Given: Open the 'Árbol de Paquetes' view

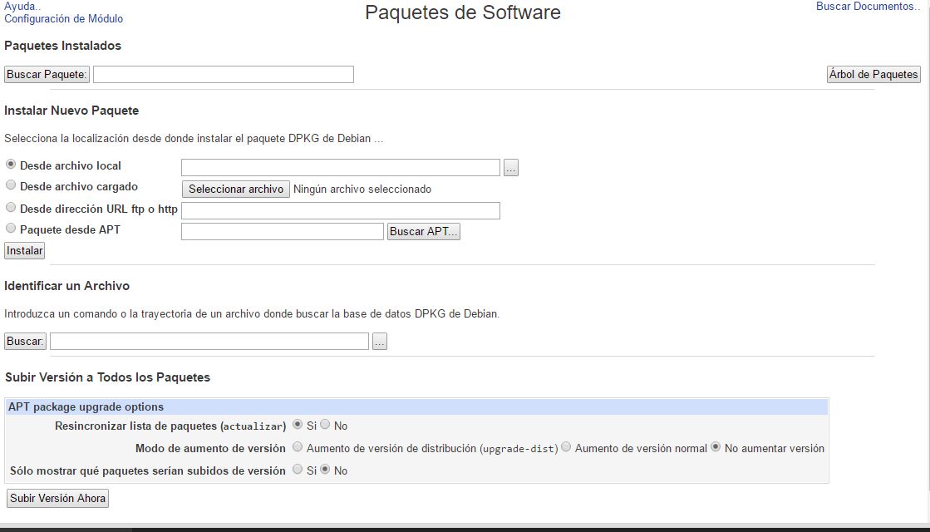Looking at the screenshot, I should tap(873, 75).
